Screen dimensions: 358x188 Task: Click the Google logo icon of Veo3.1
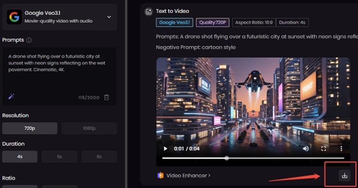(x=15, y=17)
